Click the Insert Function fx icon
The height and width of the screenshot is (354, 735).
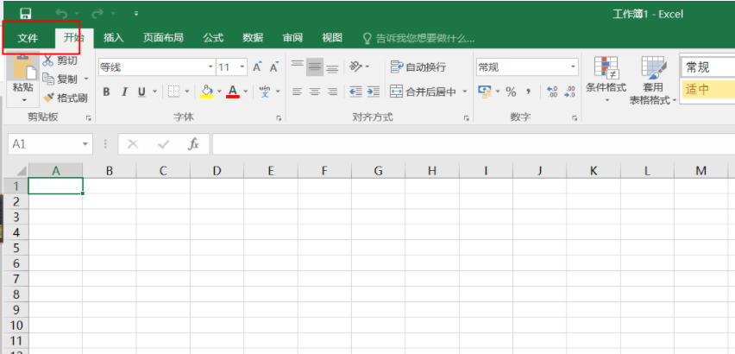(194, 144)
